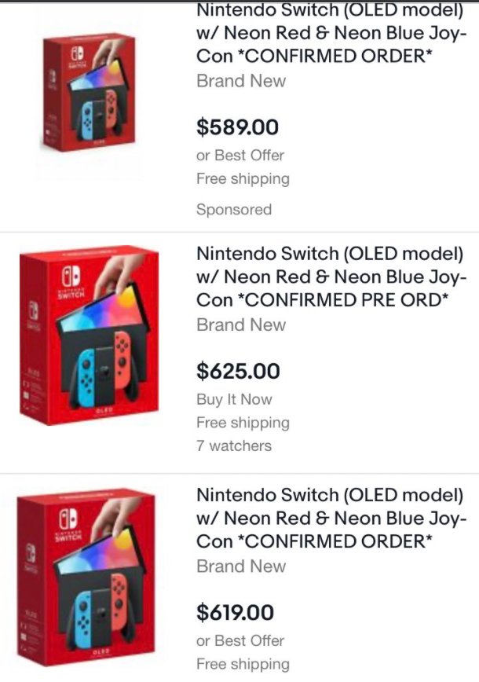Tap the $619.00 price
This screenshot has height=682, width=479.
coord(235,612)
